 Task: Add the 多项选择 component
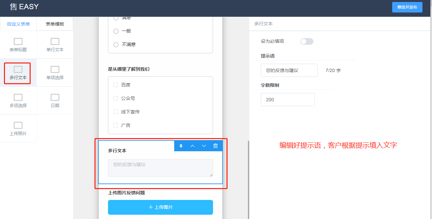(x=18, y=101)
